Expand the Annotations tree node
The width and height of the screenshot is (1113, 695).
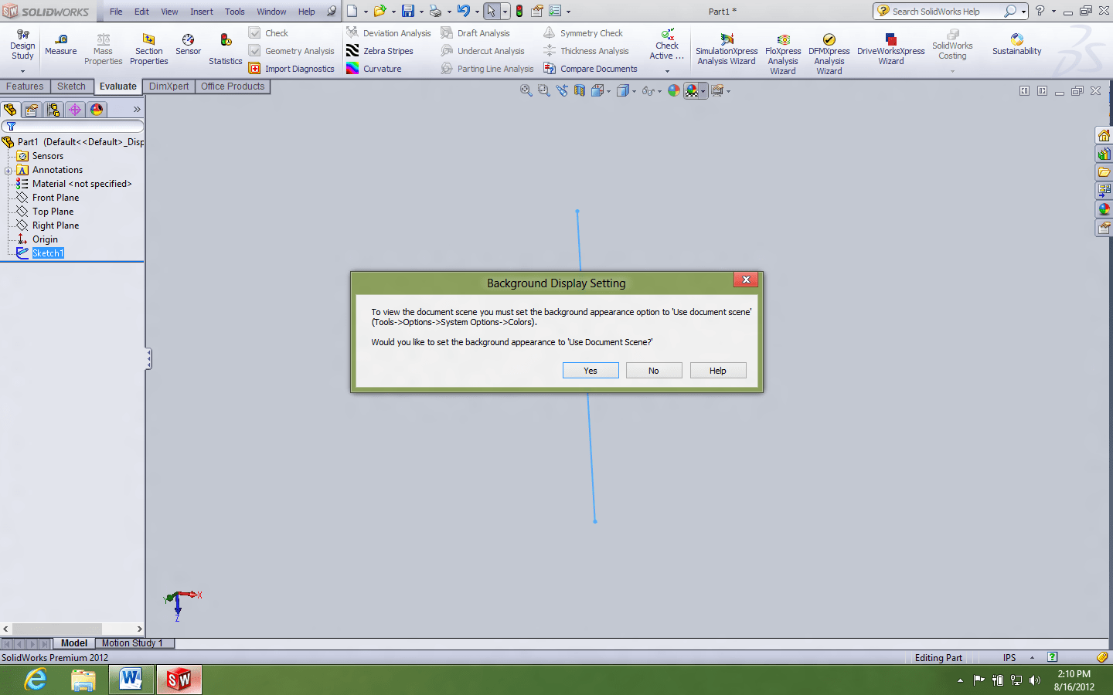click(9, 171)
